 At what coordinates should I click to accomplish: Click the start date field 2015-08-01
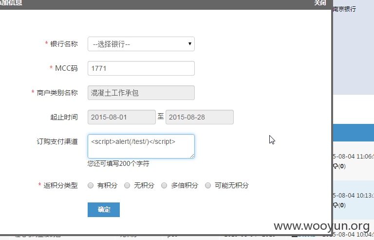122,117
